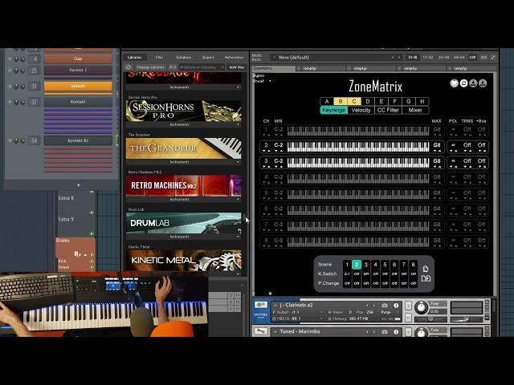Select Scene 3 in ZoneMatrix
Image resolution: width=514 pixels, height=385 pixels.
(366, 264)
